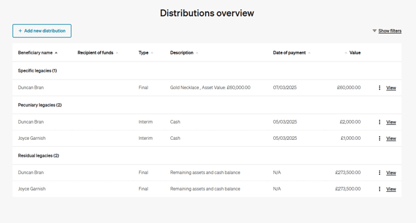Image resolution: width=416 pixels, height=223 pixels.
Task: Open kebab menu for Joyce Garnish residual row
Action: [x=379, y=189]
